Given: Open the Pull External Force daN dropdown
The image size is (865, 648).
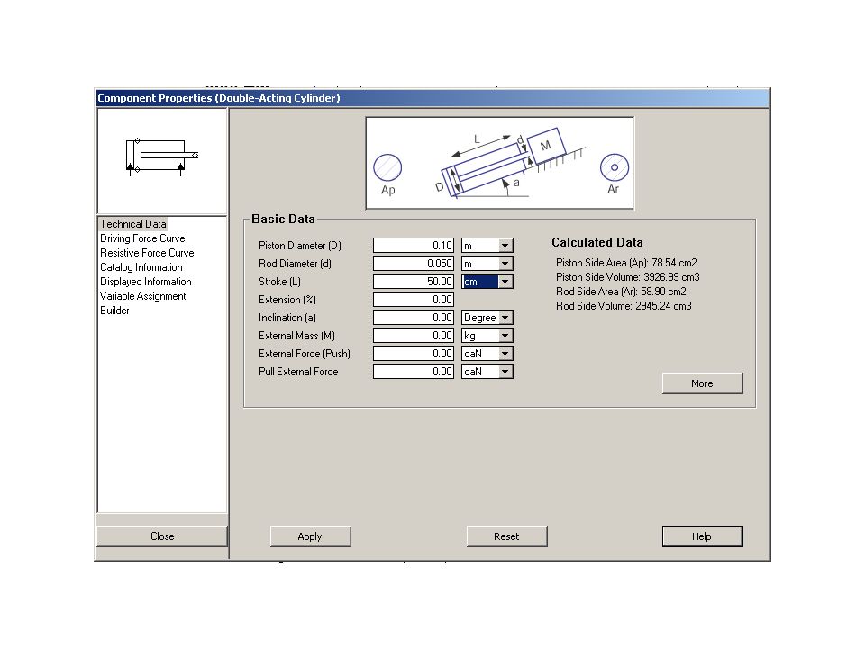Looking at the screenshot, I should coord(505,372).
